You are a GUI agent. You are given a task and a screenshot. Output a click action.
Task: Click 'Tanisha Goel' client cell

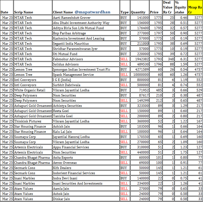click(x=86, y=116)
